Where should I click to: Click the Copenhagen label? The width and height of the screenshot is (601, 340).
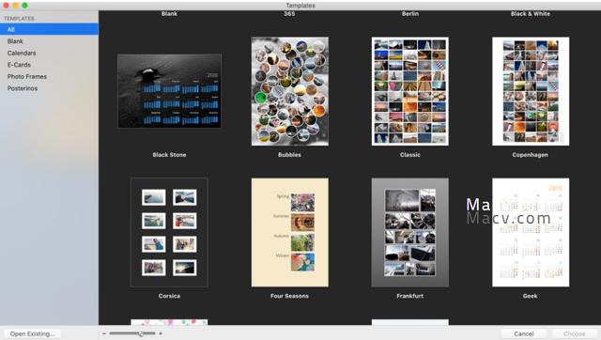pyautogui.click(x=530, y=155)
